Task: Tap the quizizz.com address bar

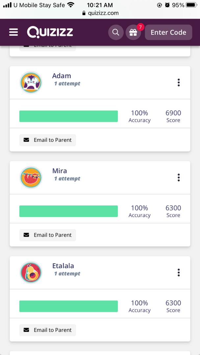Action: [100, 13]
